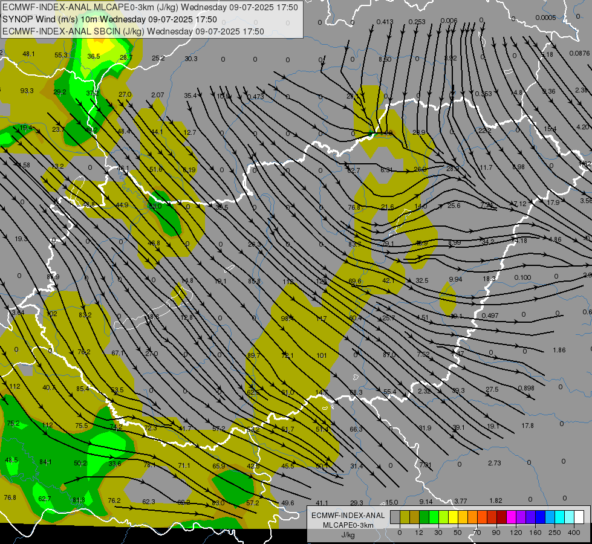
Task: Click the map value 68.3
Action: pos(356,393)
